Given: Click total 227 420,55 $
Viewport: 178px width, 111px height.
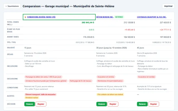Looking at the screenshot, I should [165, 22].
